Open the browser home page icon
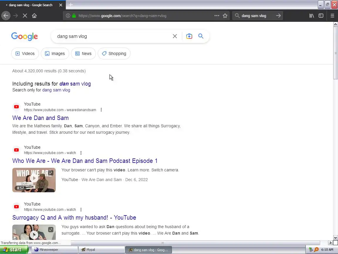 pyautogui.click(x=34, y=16)
